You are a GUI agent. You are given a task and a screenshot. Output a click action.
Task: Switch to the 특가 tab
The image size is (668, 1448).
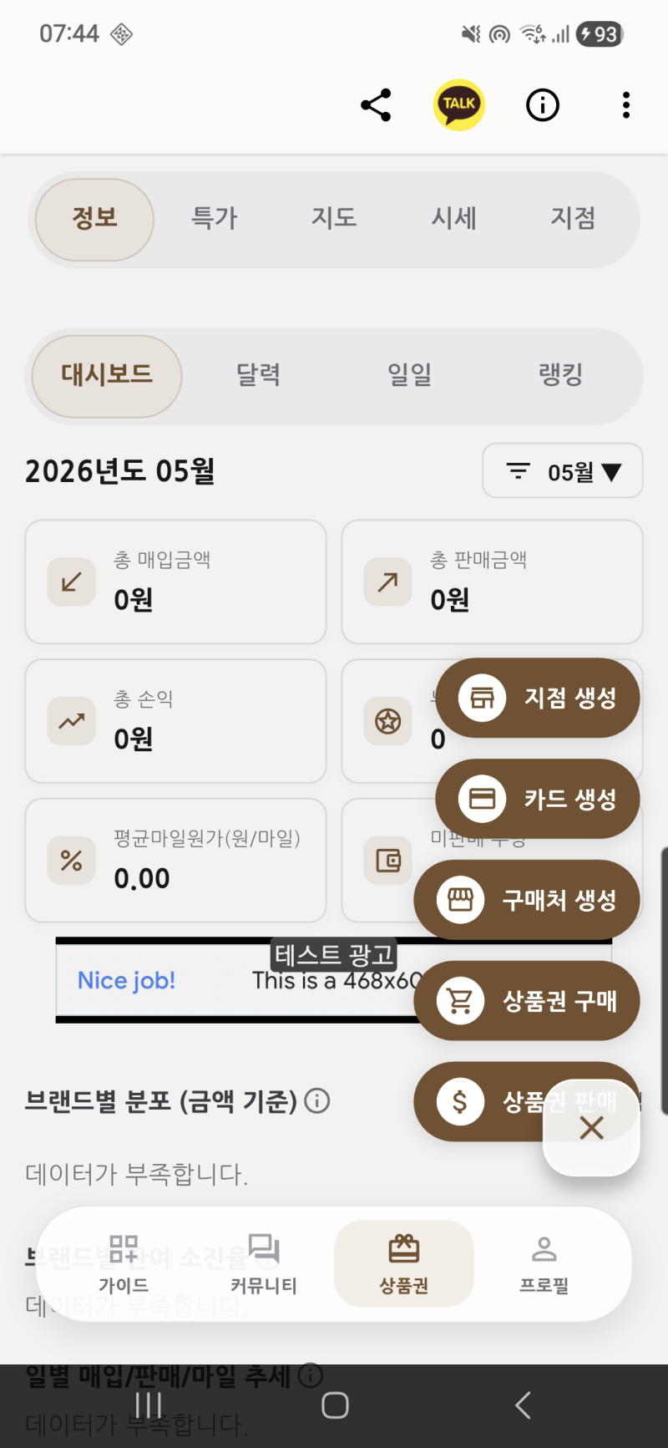coord(215,219)
